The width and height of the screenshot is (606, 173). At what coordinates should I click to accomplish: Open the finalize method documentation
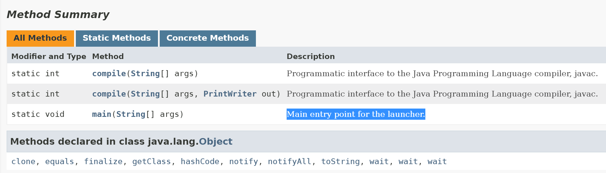pos(104,161)
